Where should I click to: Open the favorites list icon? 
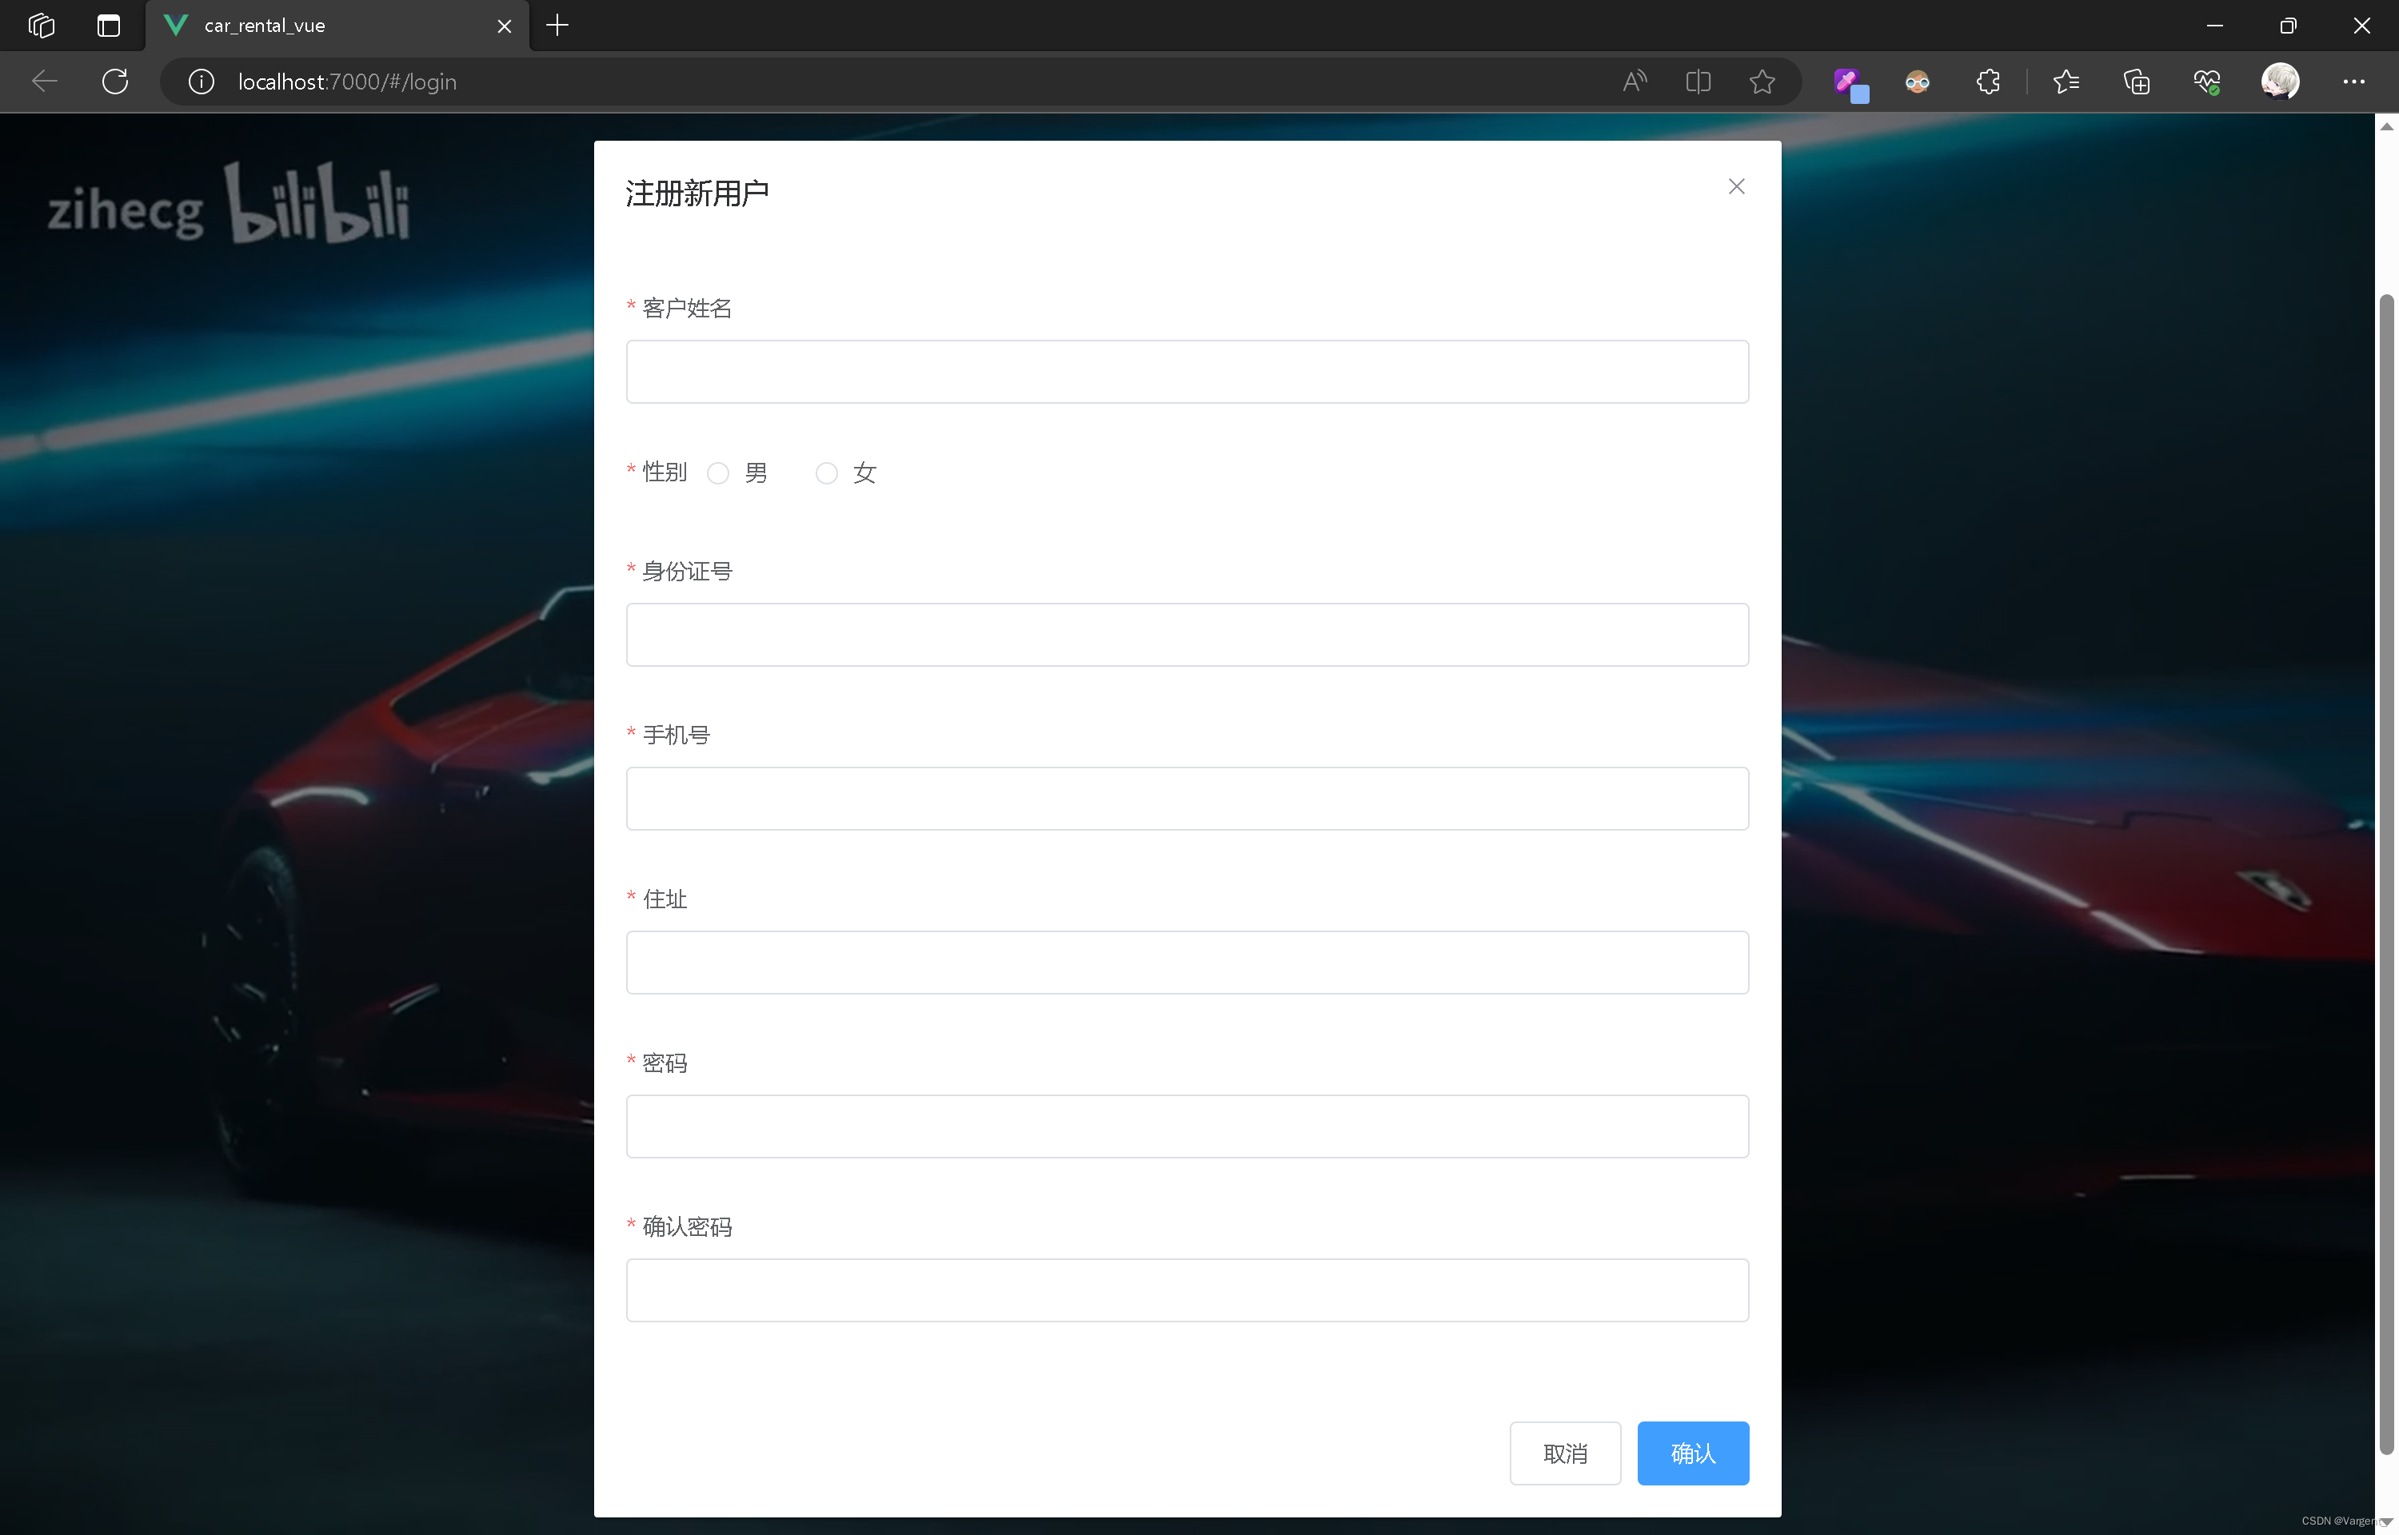2066,82
